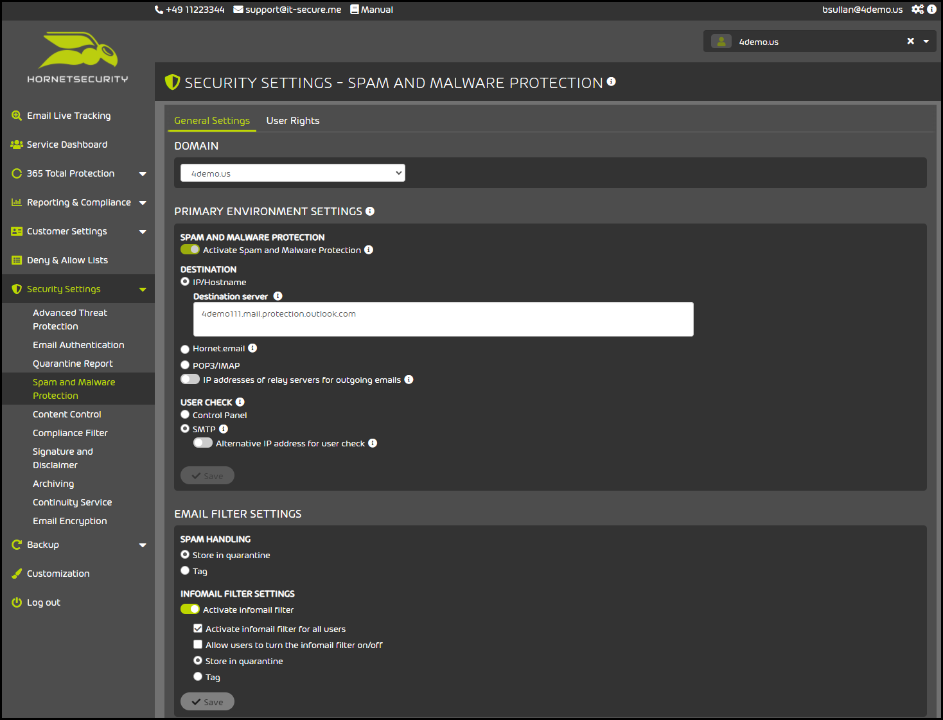Select Control Panel user check radio
943x720 pixels.
(185, 415)
